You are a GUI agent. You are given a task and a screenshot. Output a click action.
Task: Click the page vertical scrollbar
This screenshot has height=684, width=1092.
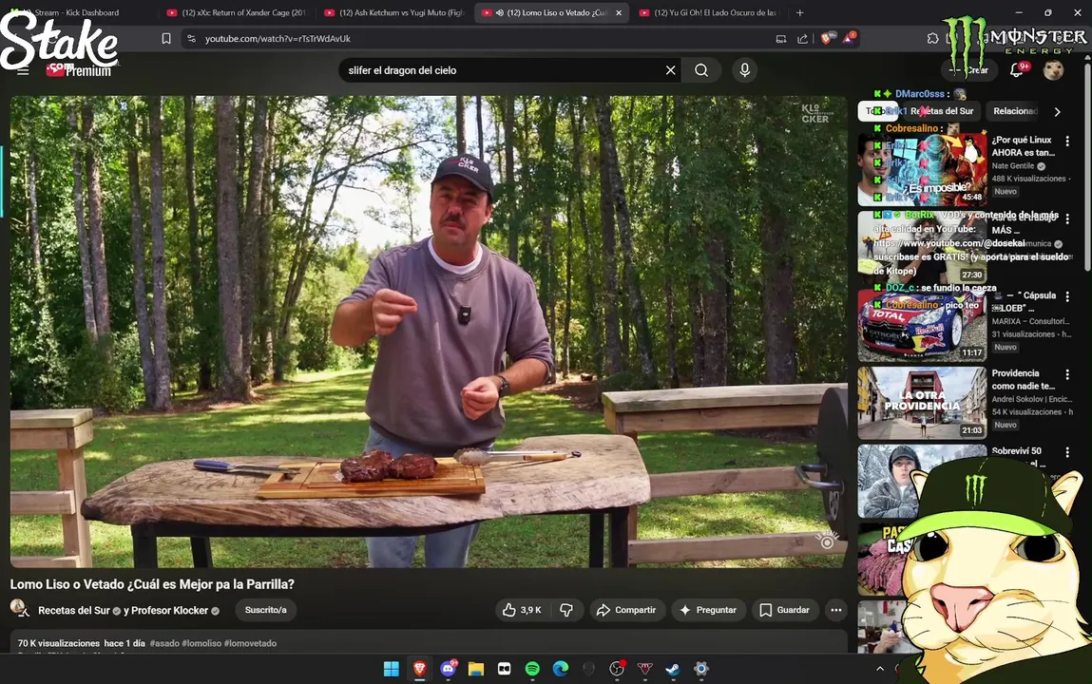1087,167
